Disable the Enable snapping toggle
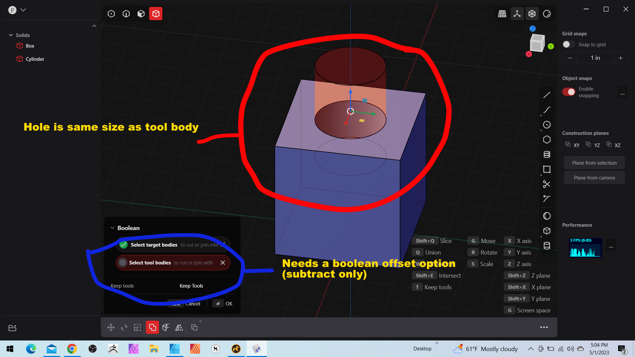The image size is (635, 357). 569,92
